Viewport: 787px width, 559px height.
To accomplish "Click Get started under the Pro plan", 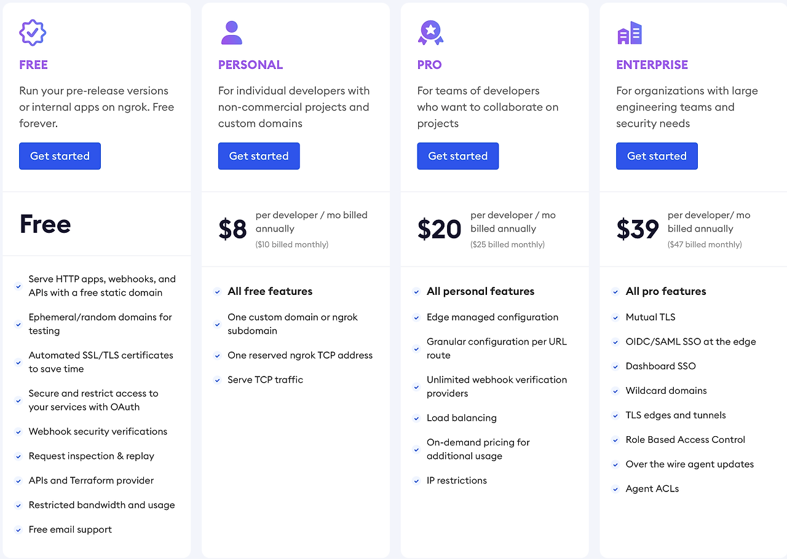I will pyautogui.click(x=458, y=156).
